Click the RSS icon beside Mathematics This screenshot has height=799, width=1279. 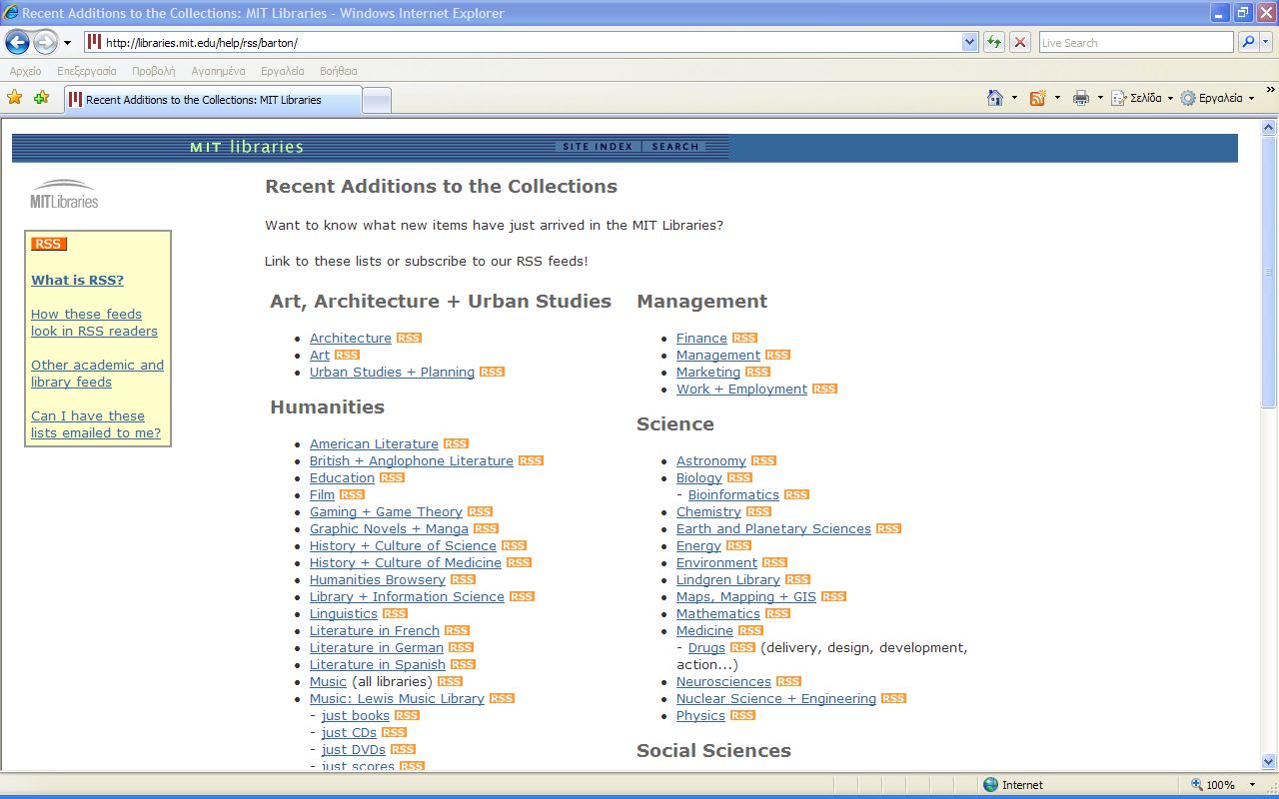(x=777, y=614)
